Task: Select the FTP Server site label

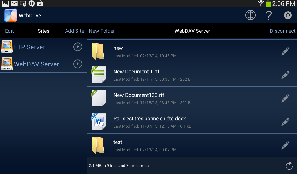Action: pos(30,47)
